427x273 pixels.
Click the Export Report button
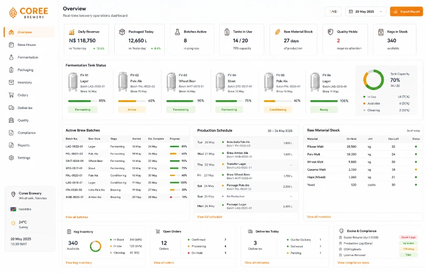406,12
